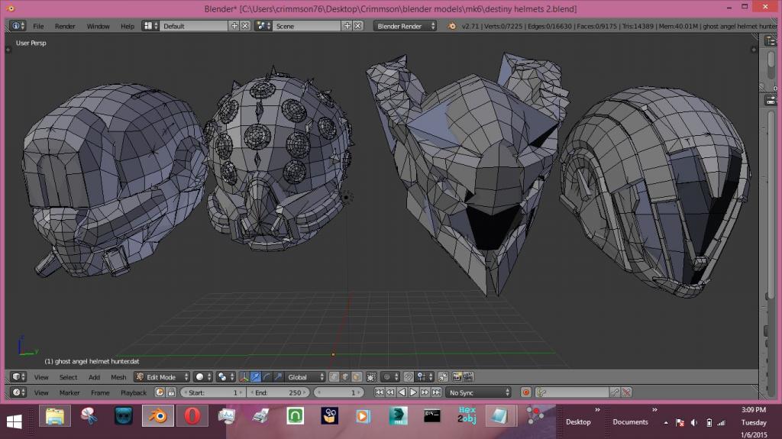Toggle the 3D manipulator widget
This screenshot has height=439, width=782.
pos(244,376)
